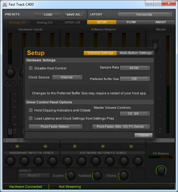Solo hardware input channel 1 with S button
Screen dimensions: 178x192
coord(7,82)
